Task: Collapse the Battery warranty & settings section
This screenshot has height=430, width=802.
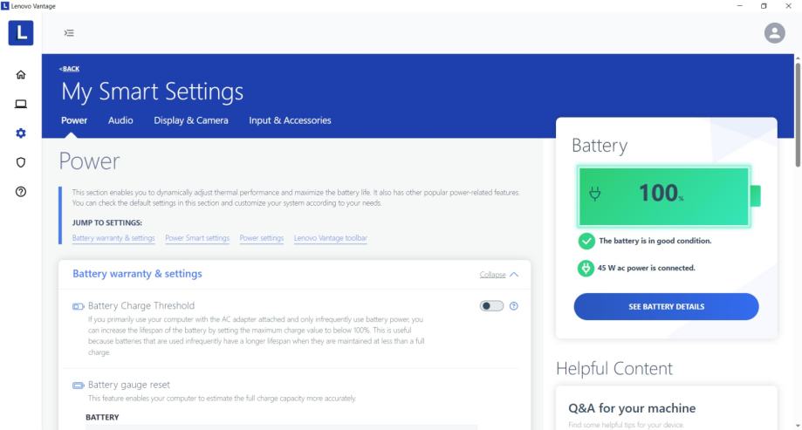Action: tap(499, 275)
